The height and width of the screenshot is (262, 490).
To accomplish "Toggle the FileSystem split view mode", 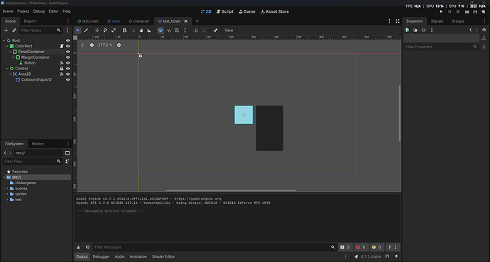I will [67, 153].
